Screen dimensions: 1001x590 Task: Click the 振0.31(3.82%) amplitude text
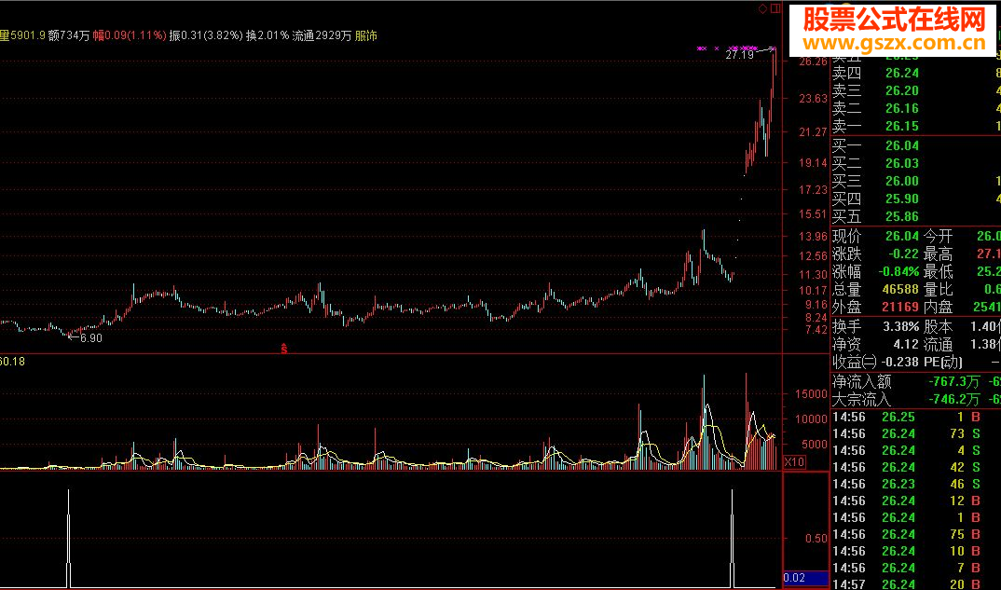coord(206,35)
